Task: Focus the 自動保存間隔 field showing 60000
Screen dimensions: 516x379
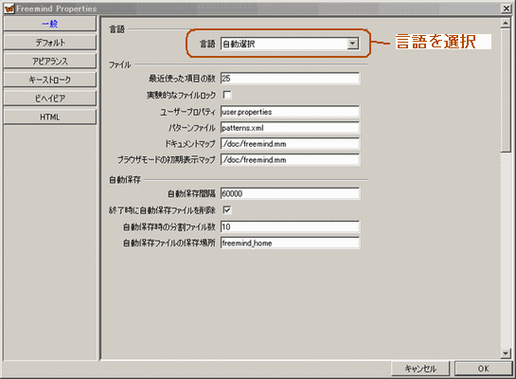Action: [290, 193]
